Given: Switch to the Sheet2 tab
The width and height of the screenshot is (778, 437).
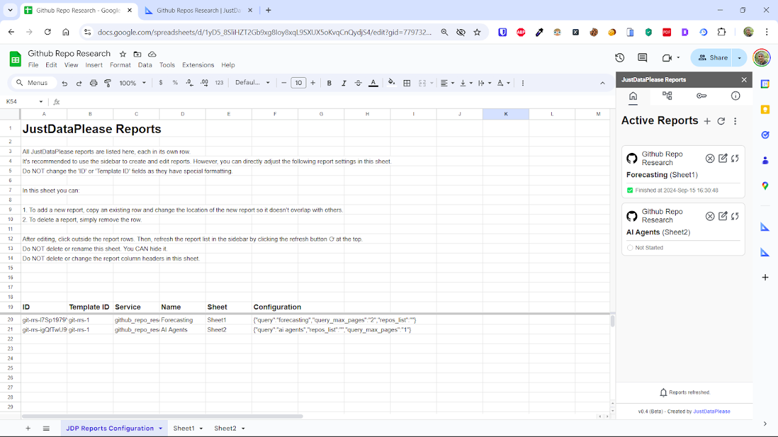Looking at the screenshot, I should point(229,429).
